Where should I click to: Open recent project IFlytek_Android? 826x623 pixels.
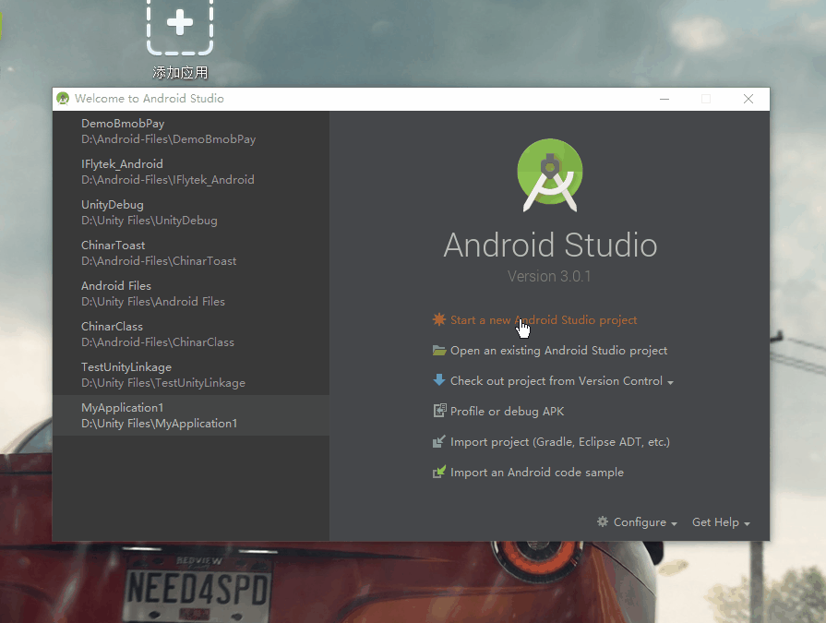191,172
